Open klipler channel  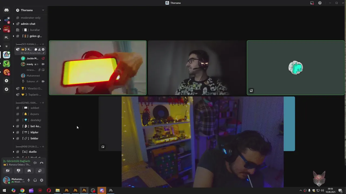30,132
